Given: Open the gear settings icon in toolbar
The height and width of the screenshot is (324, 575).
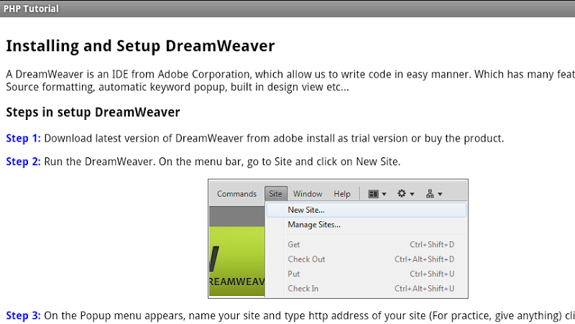Looking at the screenshot, I should point(402,193).
